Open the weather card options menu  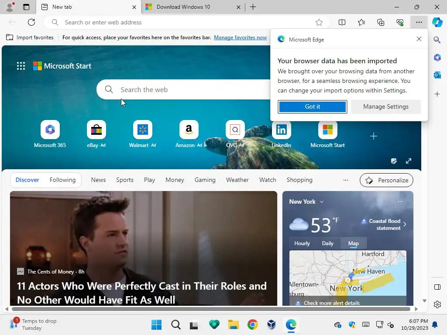400,202
